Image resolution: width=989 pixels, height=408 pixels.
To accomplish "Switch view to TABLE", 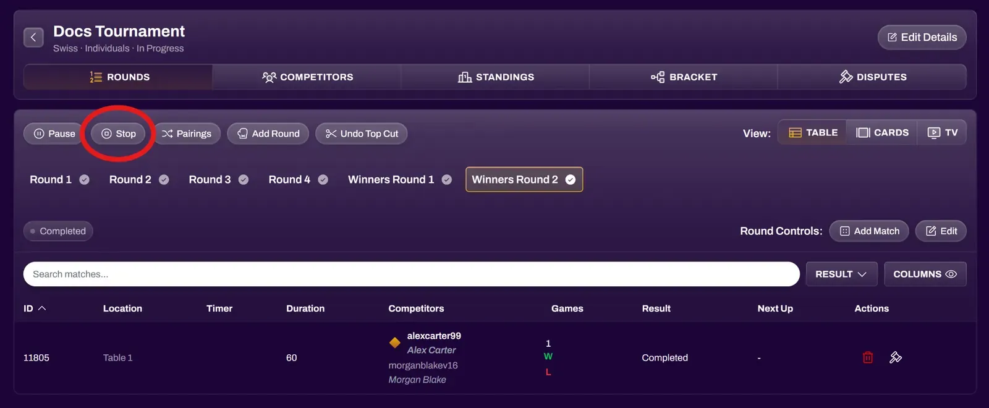I will pos(813,132).
